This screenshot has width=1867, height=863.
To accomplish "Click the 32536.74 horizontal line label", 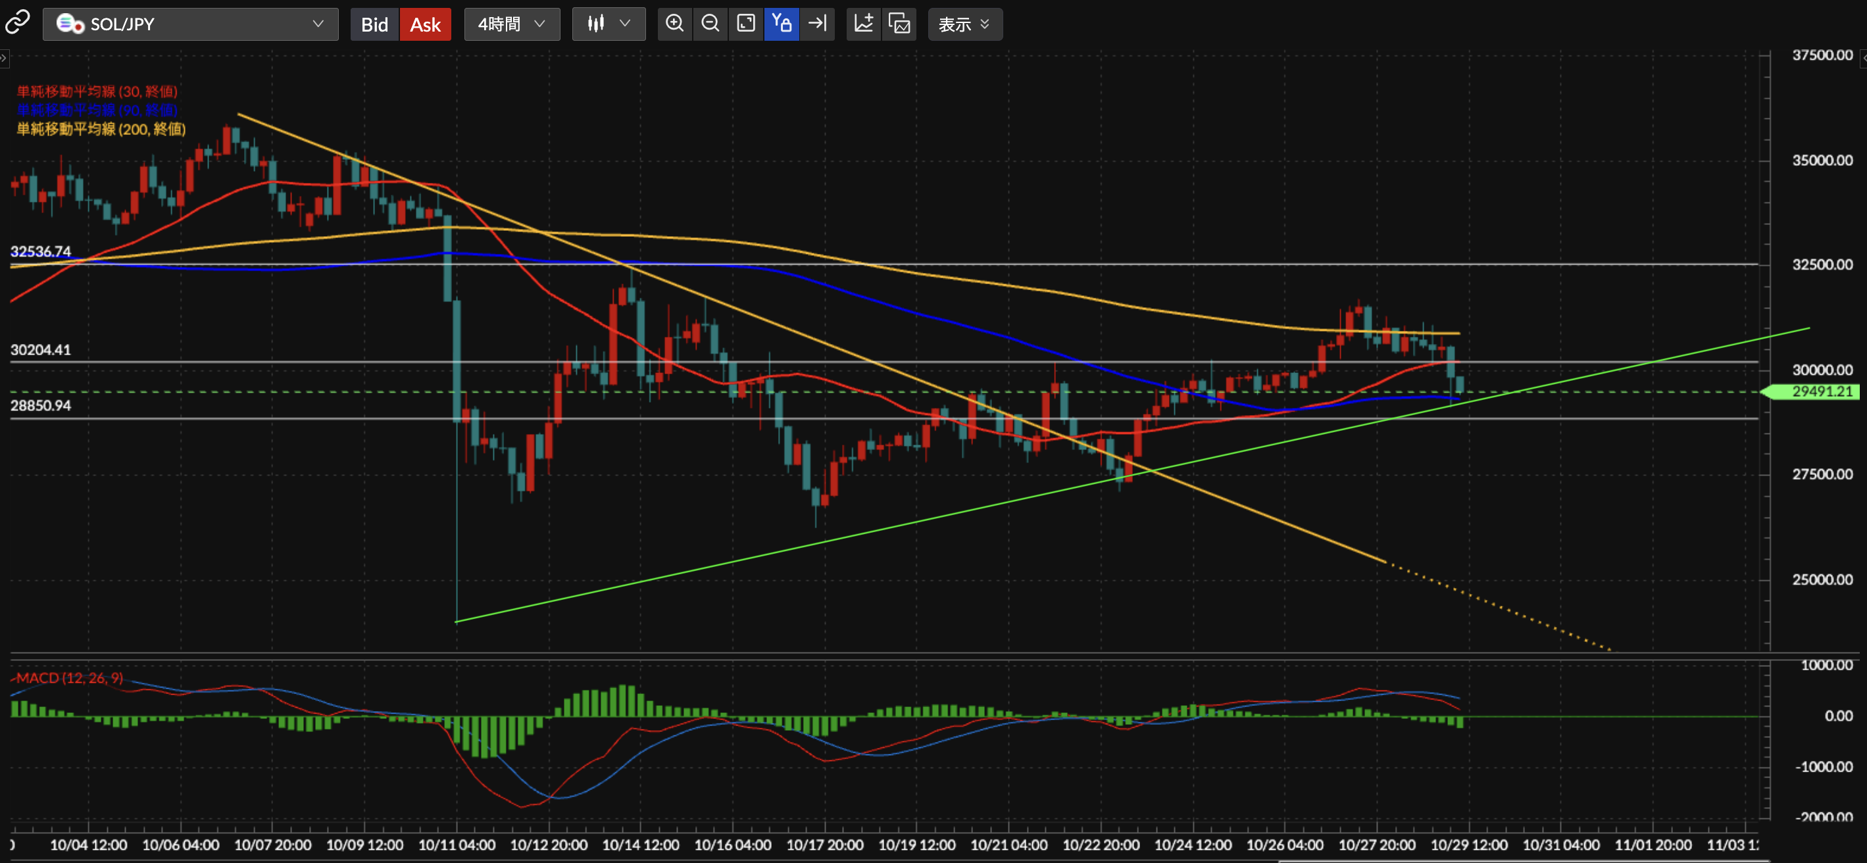I will [x=41, y=251].
